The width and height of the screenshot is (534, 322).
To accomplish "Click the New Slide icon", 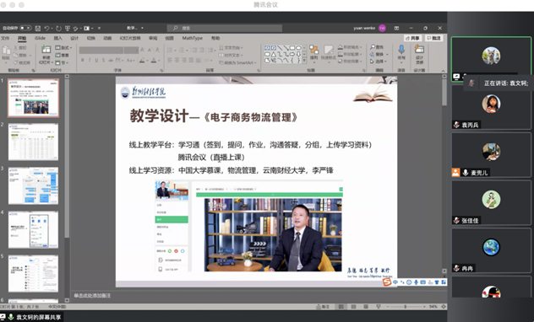I will pyautogui.click(x=46, y=50).
